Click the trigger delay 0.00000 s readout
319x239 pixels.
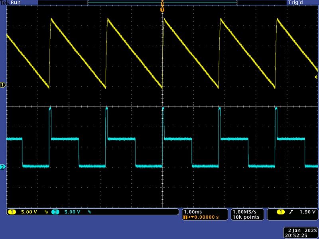click(x=203, y=217)
